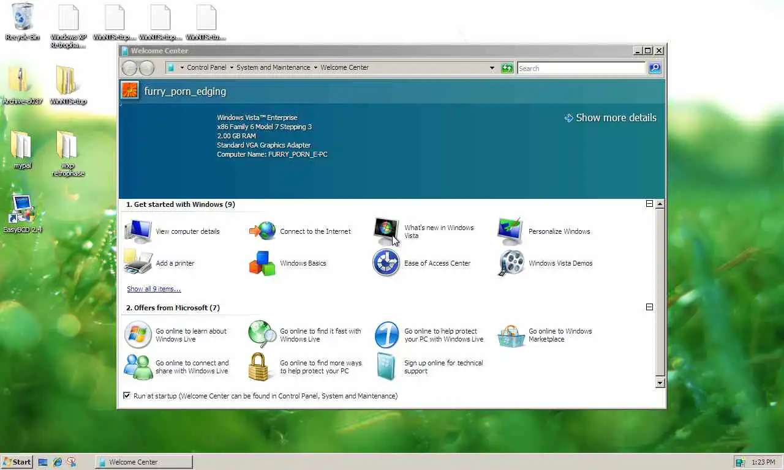Open Go online to Windows Marketplace
This screenshot has height=470, width=784.
tap(545, 335)
